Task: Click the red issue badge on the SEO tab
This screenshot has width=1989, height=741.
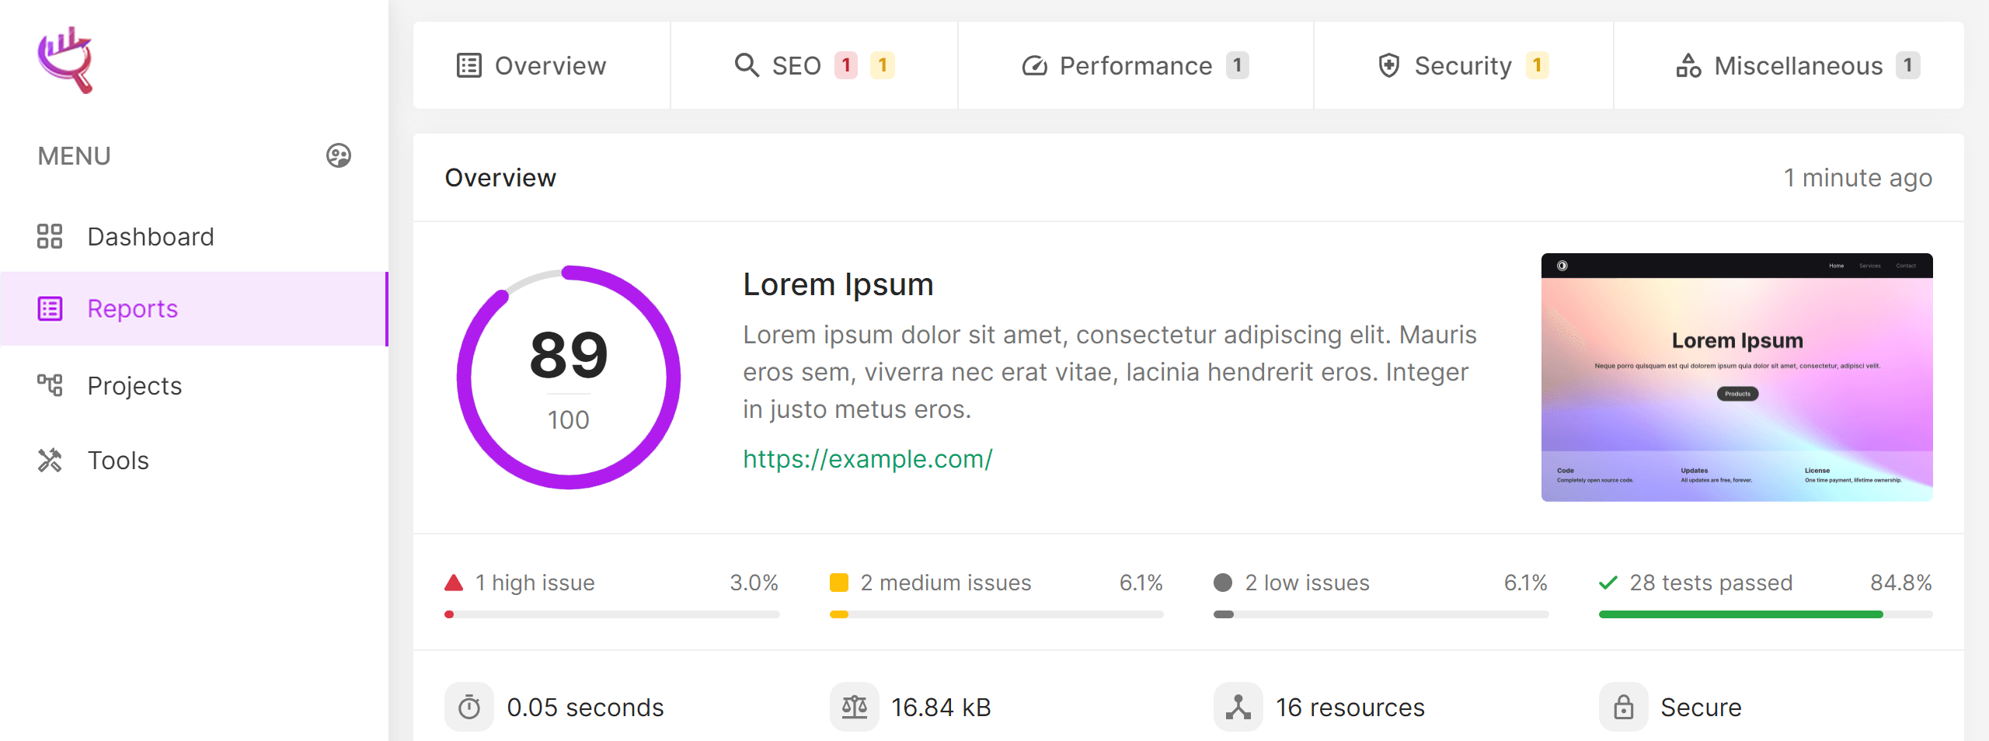Action: coord(846,65)
